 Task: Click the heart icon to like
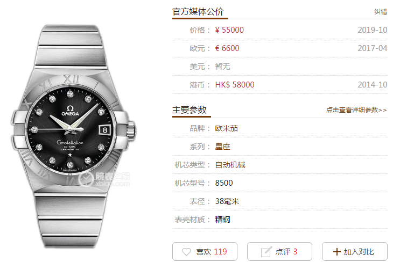tap(186, 252)
